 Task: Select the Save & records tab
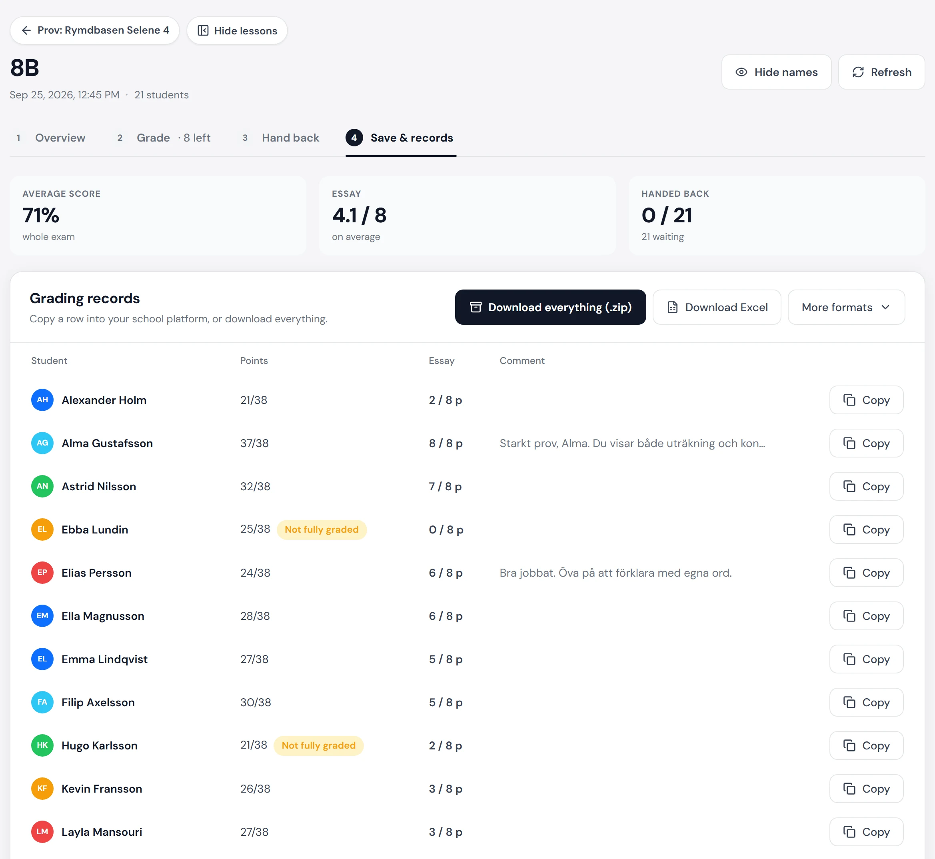click(x=401, y=138)
